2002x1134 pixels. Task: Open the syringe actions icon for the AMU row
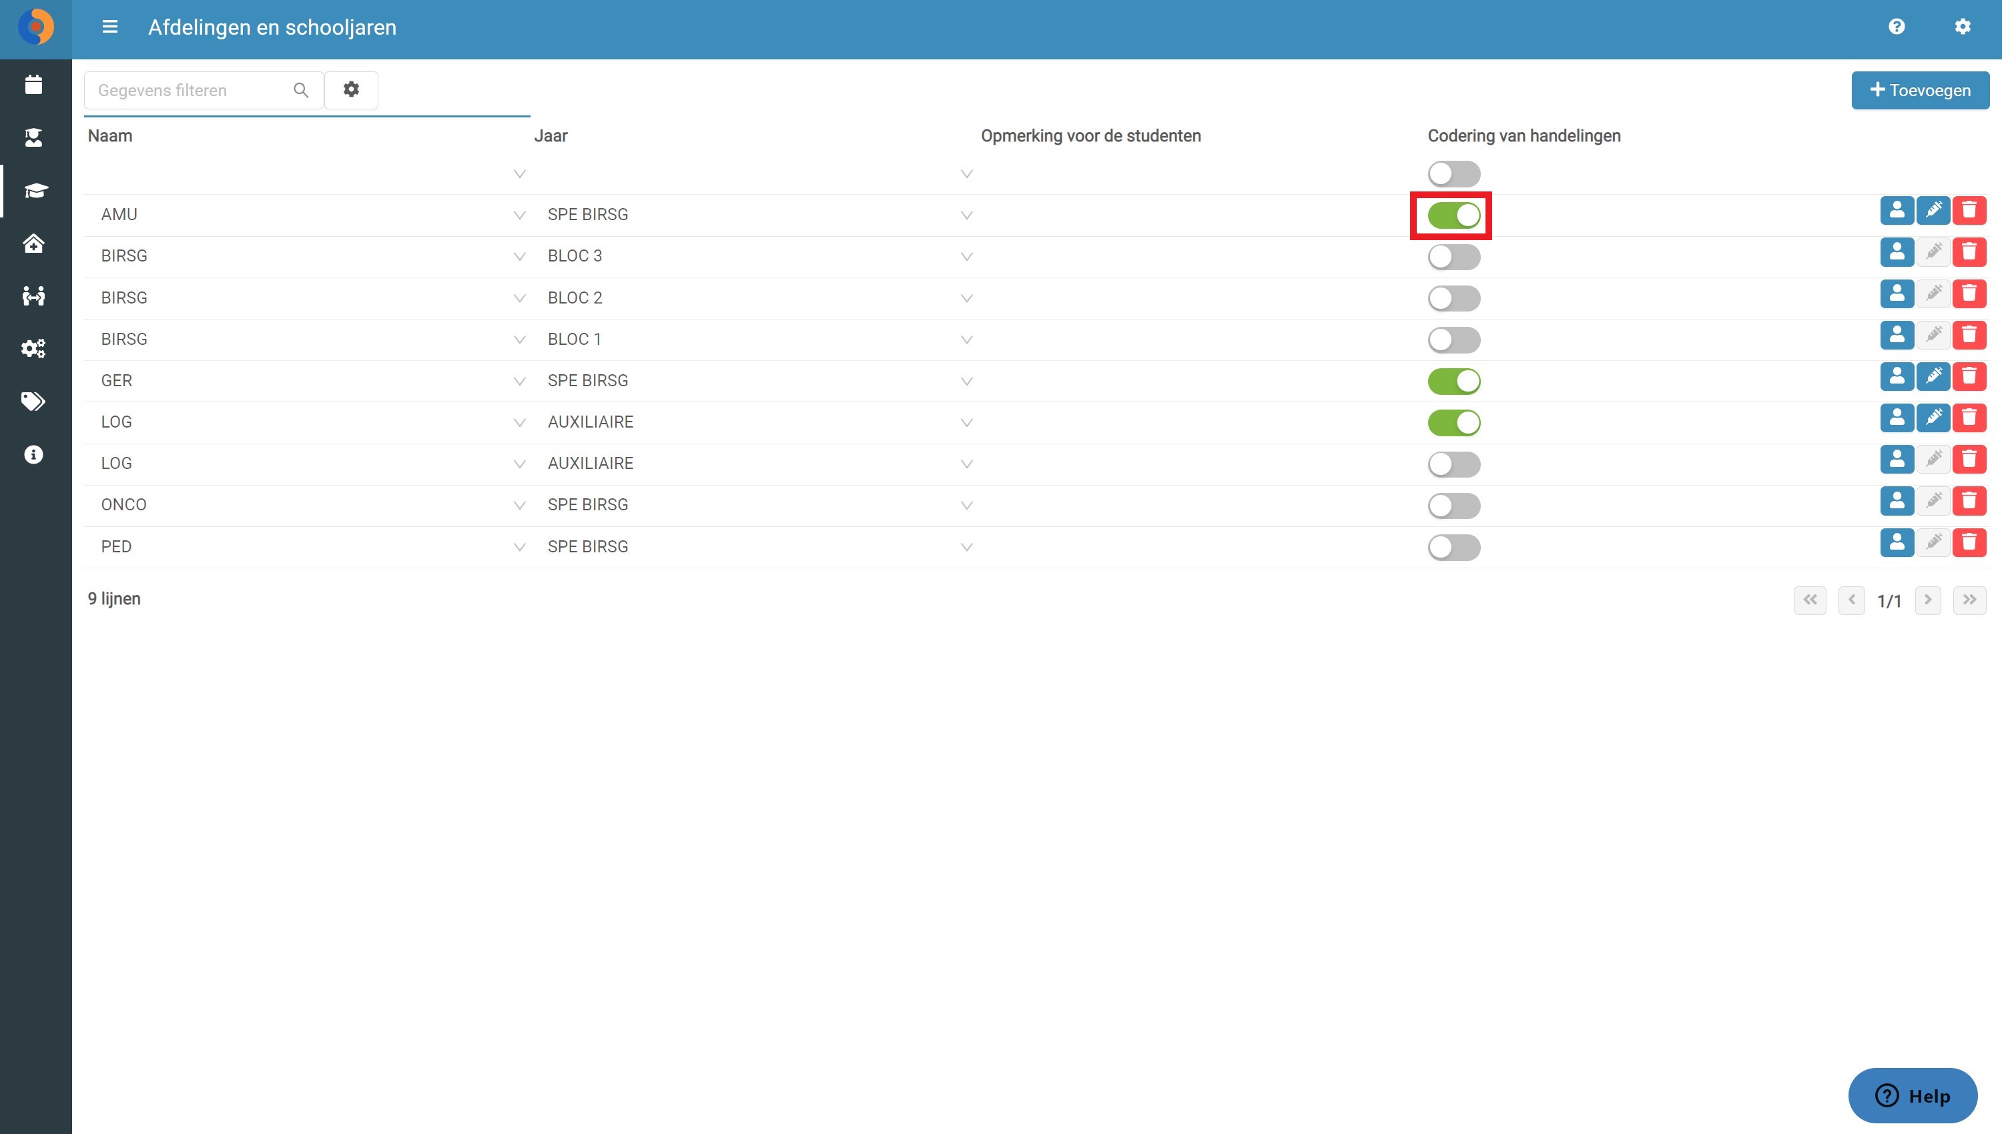tap(1933, 210)
